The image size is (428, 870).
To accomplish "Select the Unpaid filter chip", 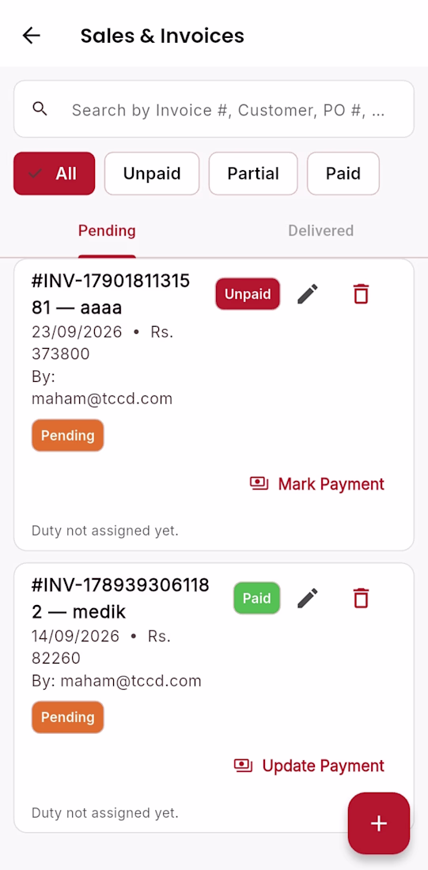I will click(152, 174).
